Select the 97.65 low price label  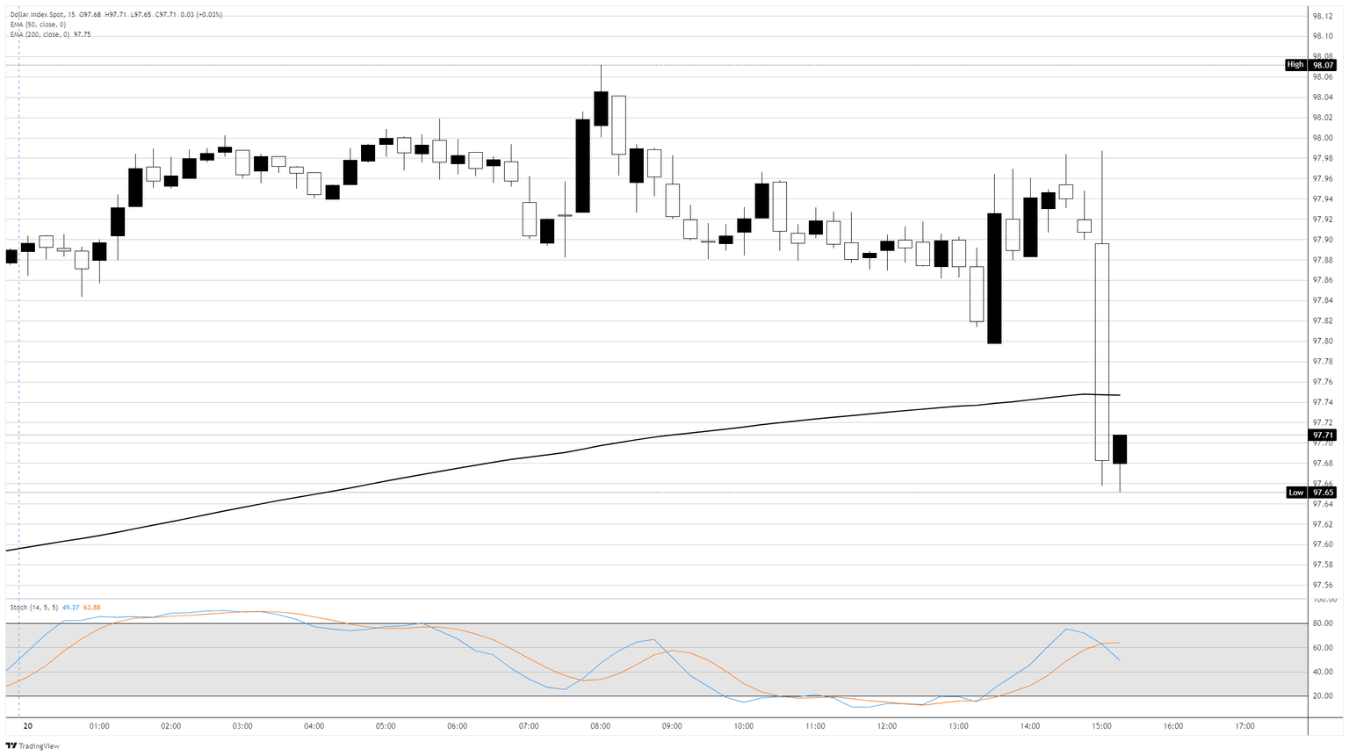(x=1323, y=493)
